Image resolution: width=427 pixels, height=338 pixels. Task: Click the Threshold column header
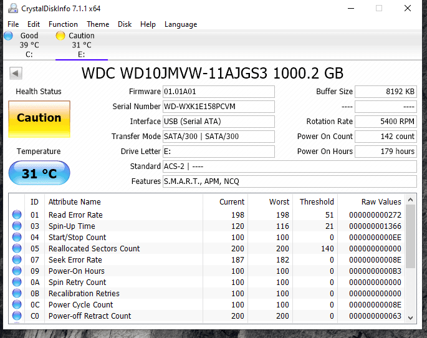(315, 202)
